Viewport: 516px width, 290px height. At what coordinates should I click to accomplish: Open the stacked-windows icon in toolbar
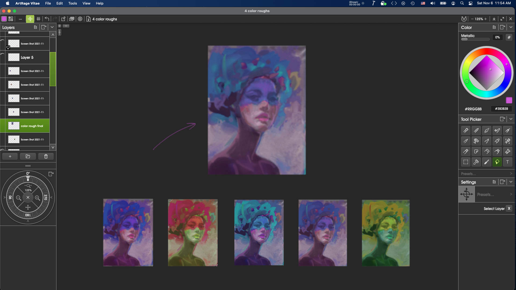click(72, 19)
